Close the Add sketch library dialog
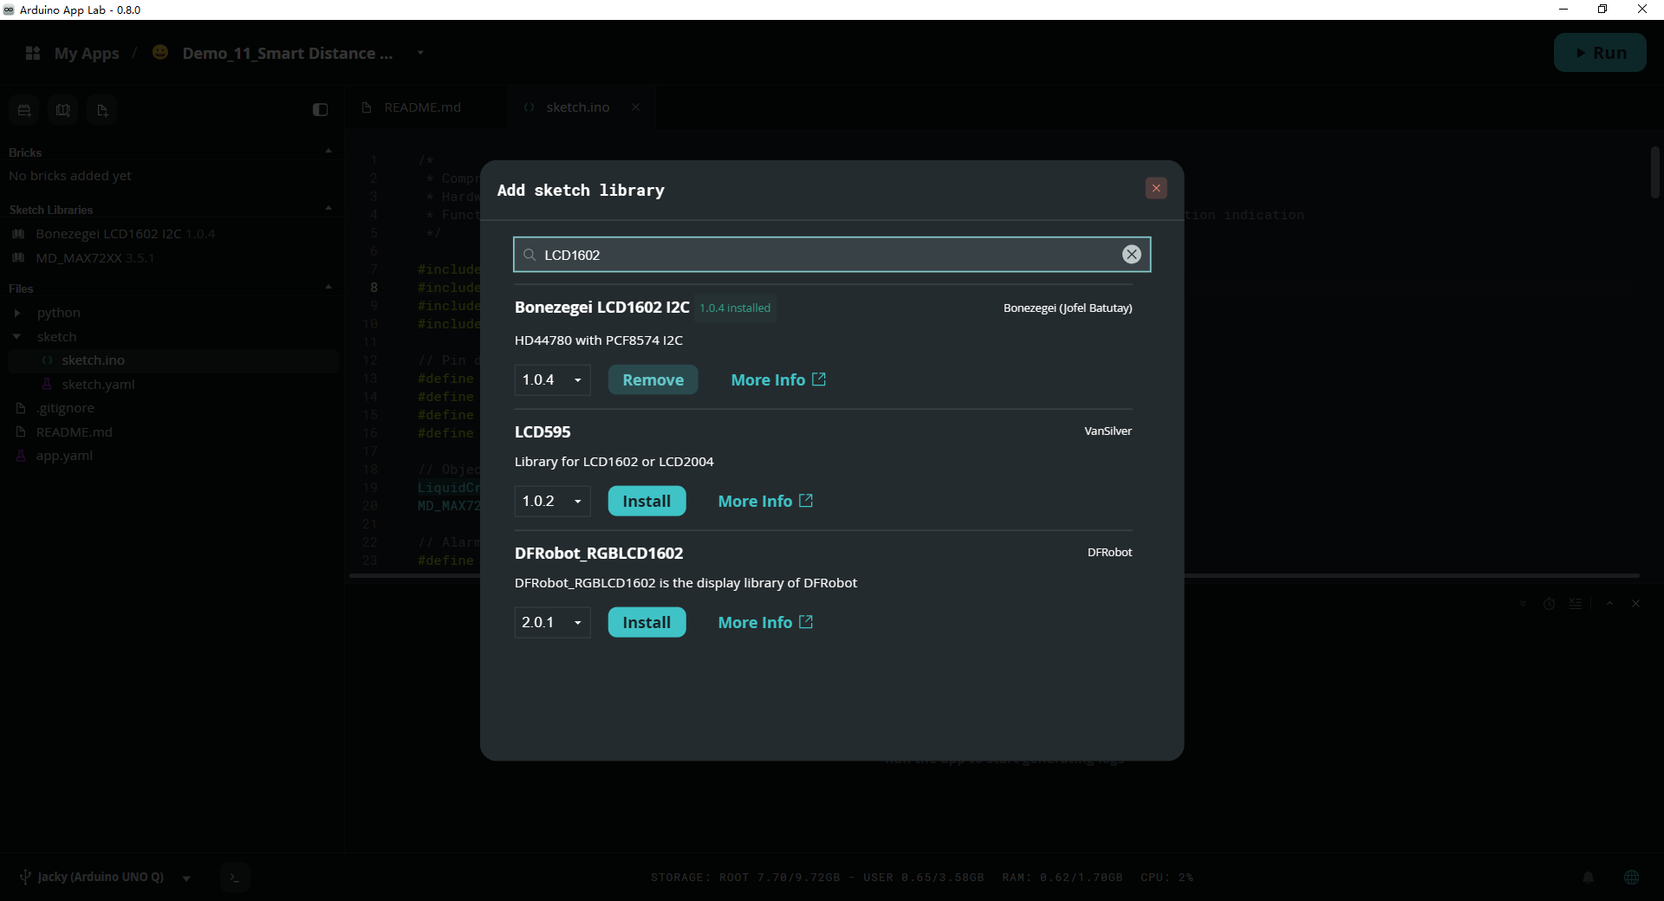 pyautogui.click(x=1155, y=188)
